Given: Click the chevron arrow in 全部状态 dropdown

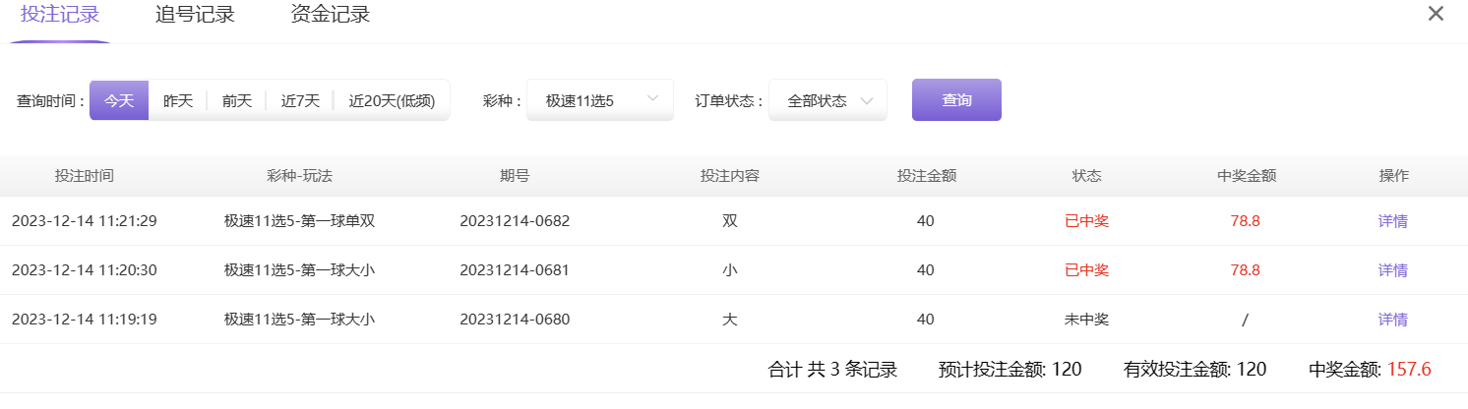Looking at the screenshot, I should (x=867, y=100).
